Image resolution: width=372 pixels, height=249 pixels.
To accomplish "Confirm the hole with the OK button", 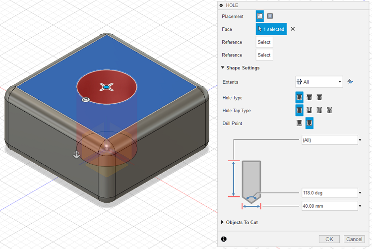I will [x=329, y=239].
